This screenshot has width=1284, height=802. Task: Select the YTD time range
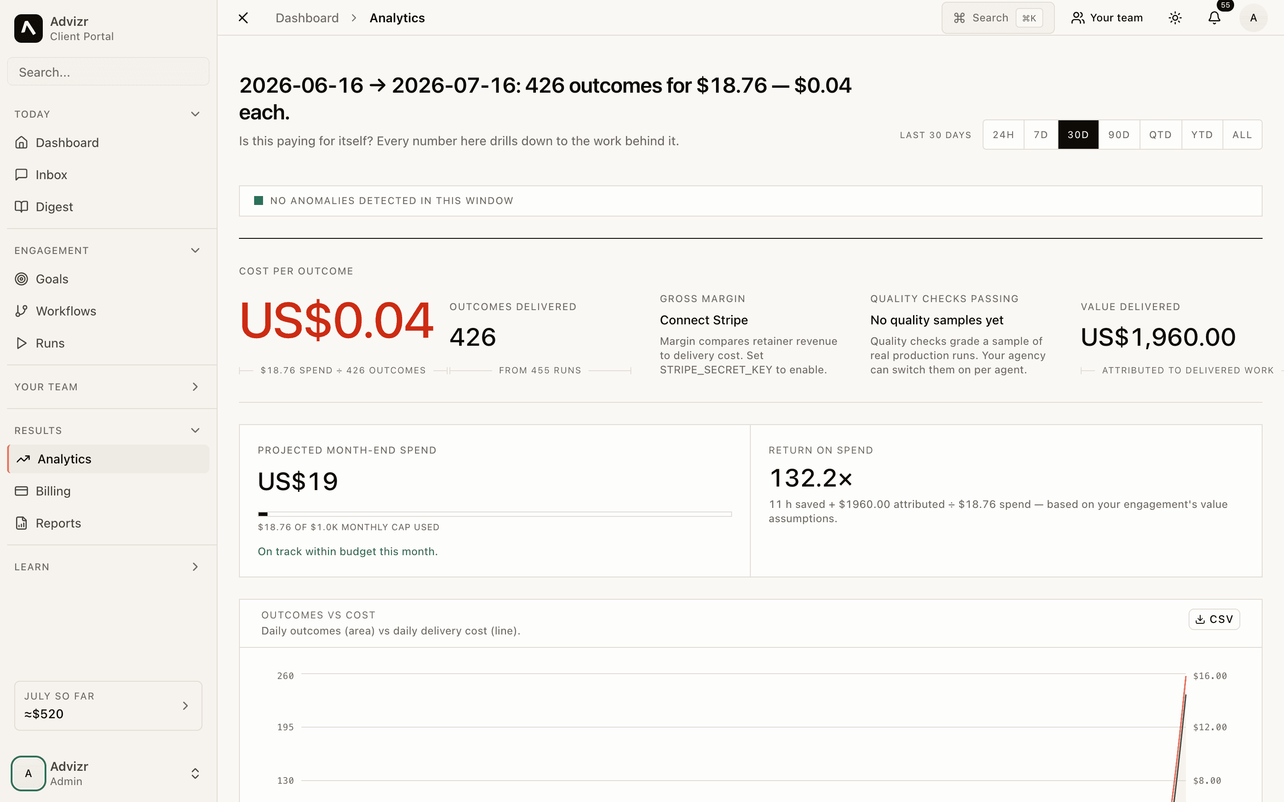click(1202, 135)
